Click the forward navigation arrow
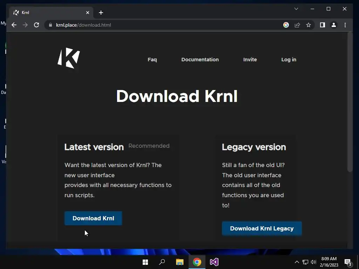Image resolution: width=359 pixels, height=269 pixels. 25,25
